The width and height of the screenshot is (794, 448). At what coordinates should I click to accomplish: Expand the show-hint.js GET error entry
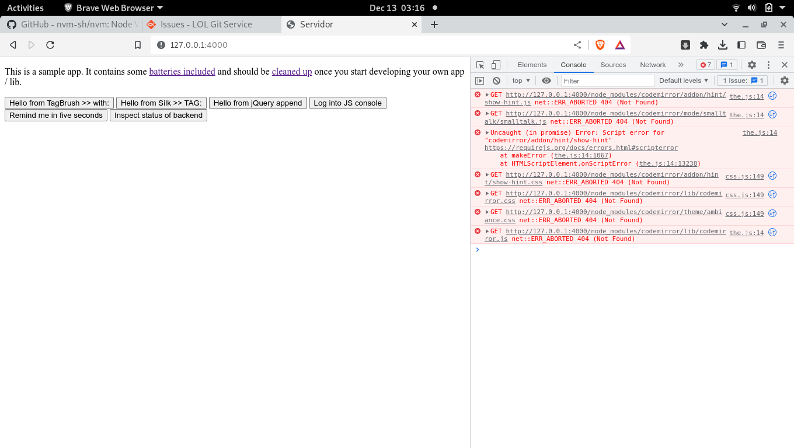click(487, 95)
